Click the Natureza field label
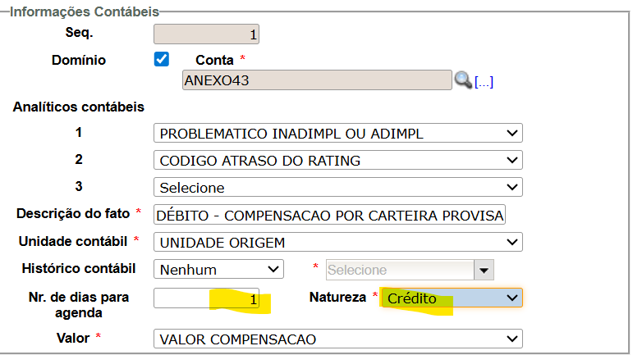The width and height of the screenshot is (633, 355). [337, 297]
